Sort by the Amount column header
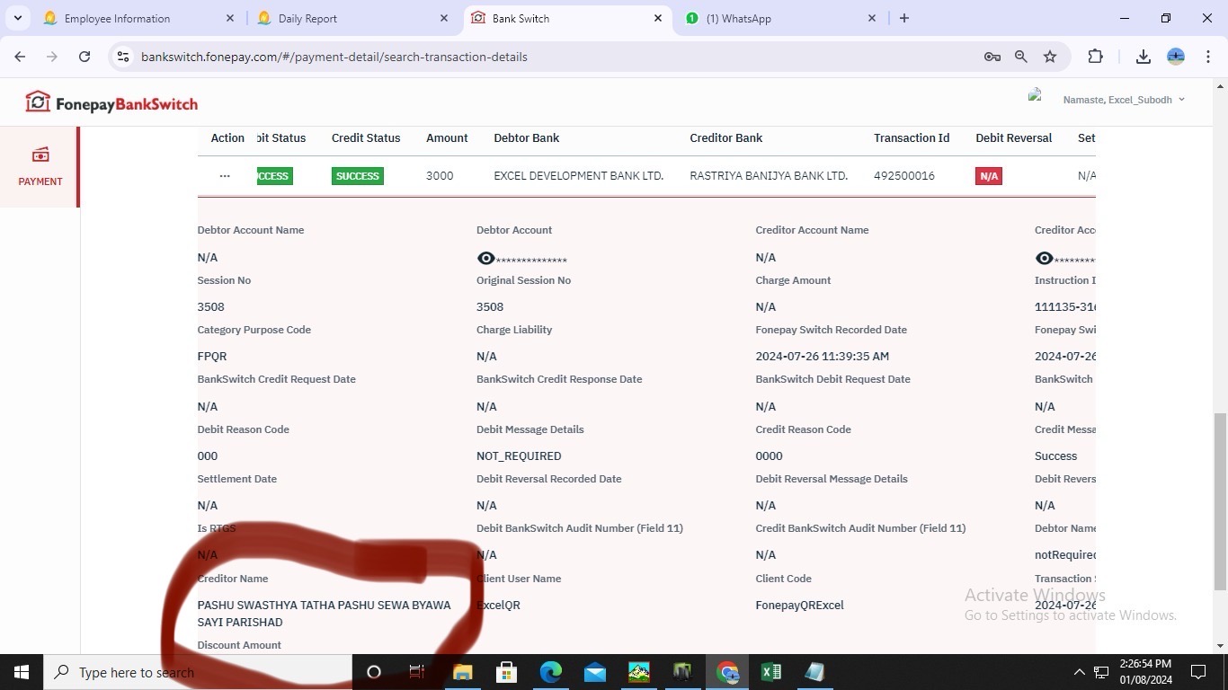Image resolution: width=1228 pixels, height=690 pixels. click(x=447, y=138)
